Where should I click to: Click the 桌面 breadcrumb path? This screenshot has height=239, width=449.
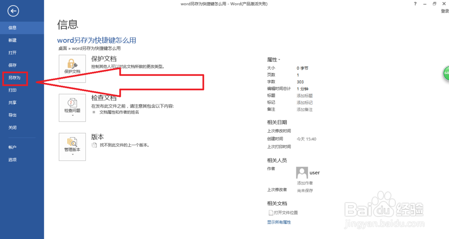63,48
